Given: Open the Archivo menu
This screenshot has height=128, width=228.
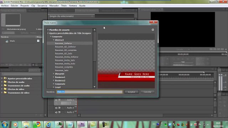Looking at the screenshot, I should [x=5, y=6].
